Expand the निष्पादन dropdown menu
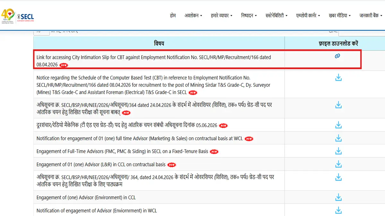 [249, 15]
